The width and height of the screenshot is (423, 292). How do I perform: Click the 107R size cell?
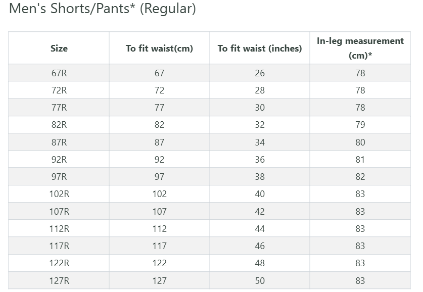59,212
